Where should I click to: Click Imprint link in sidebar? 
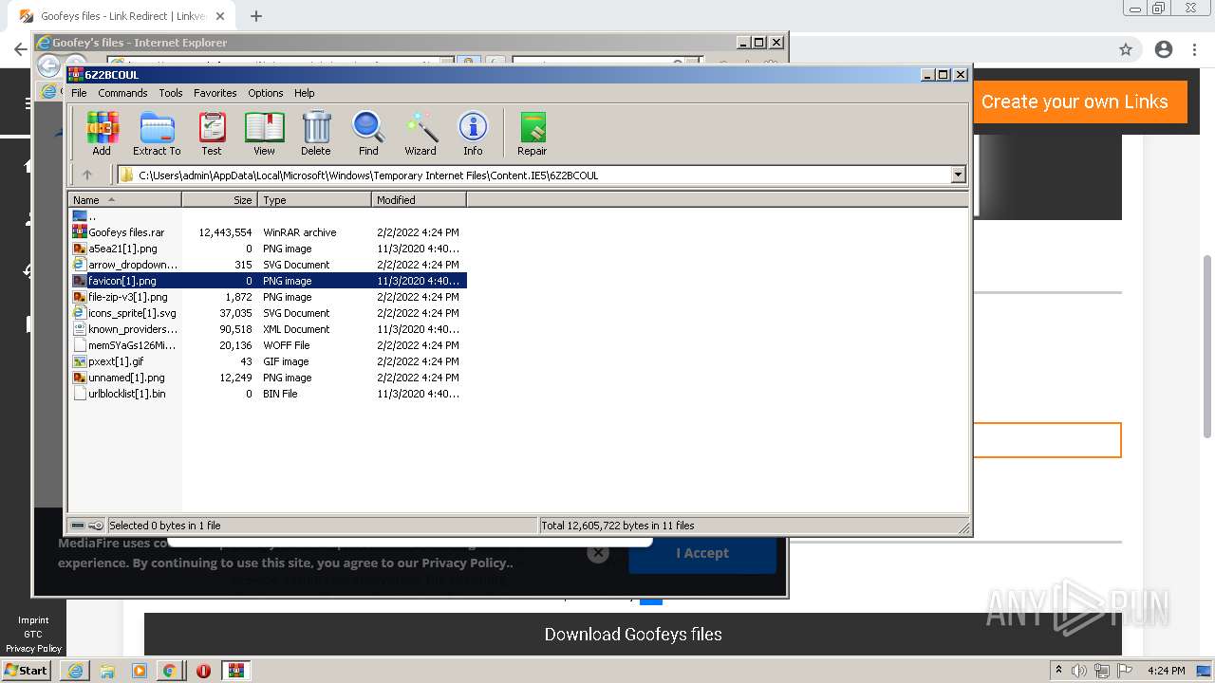[33, 620]
